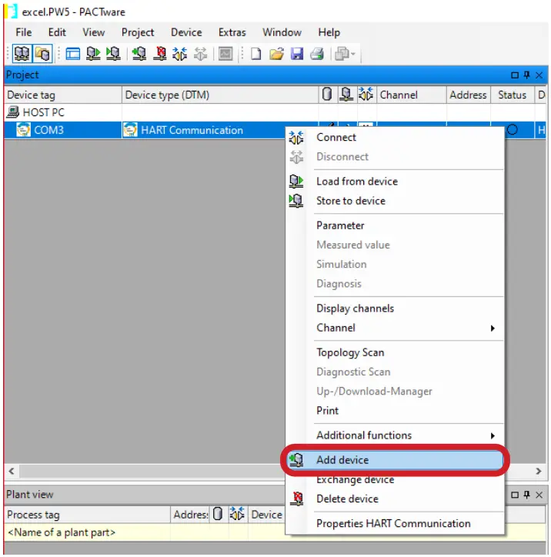Click the left arrow of horizontal scrollbar
Screen dimensions: 551x557
pos(12,472)
